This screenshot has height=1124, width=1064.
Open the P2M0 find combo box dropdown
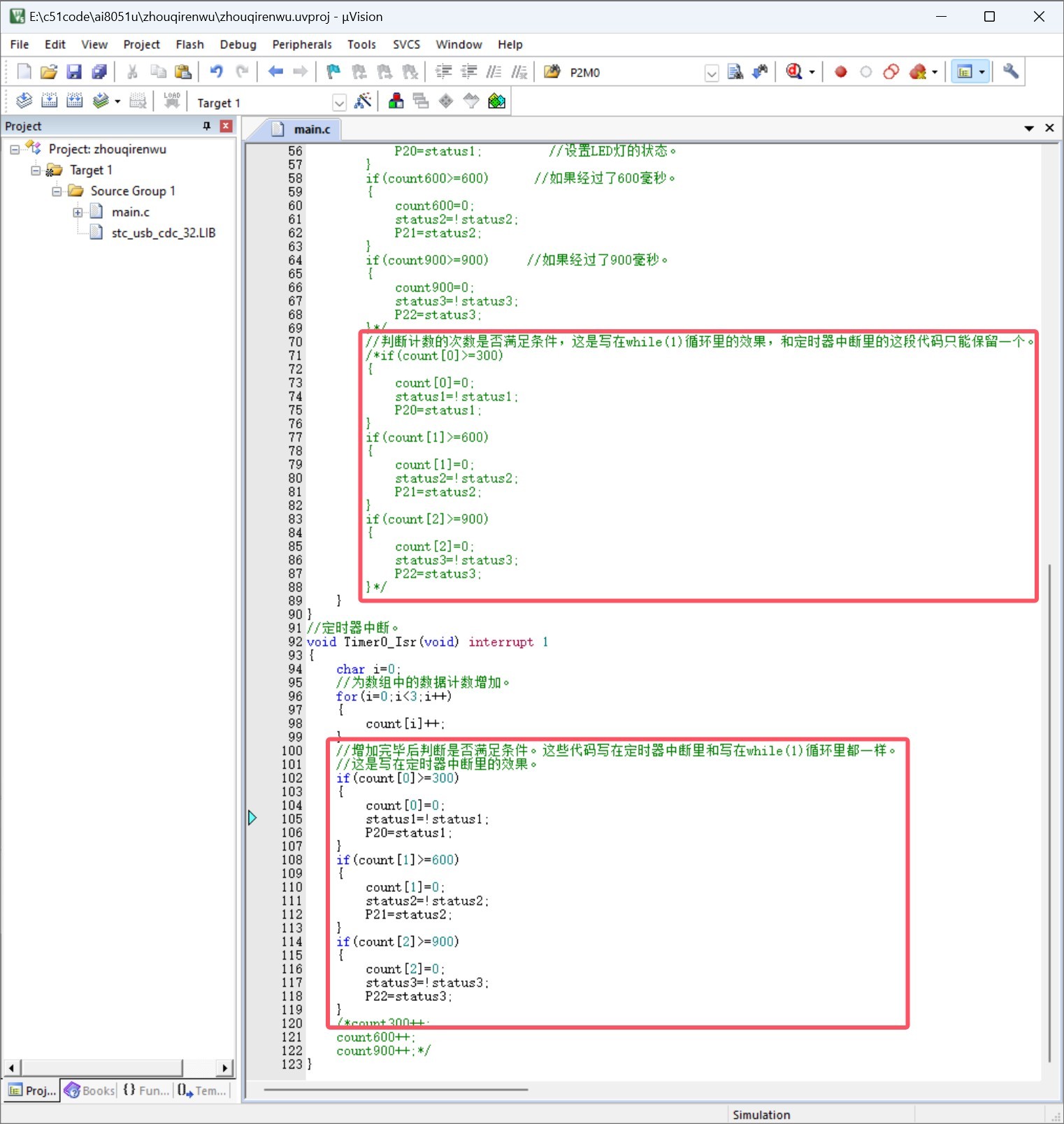pyautogui.click(x=711, y=73)
